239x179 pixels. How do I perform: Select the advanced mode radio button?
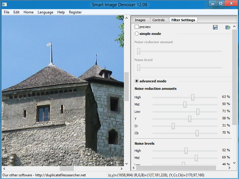(137, 81)
